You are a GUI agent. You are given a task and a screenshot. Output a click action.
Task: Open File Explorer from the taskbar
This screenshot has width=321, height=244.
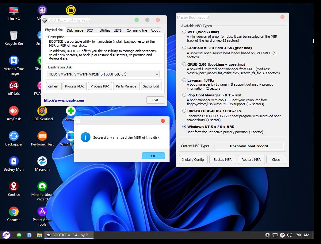pos(39,235)
